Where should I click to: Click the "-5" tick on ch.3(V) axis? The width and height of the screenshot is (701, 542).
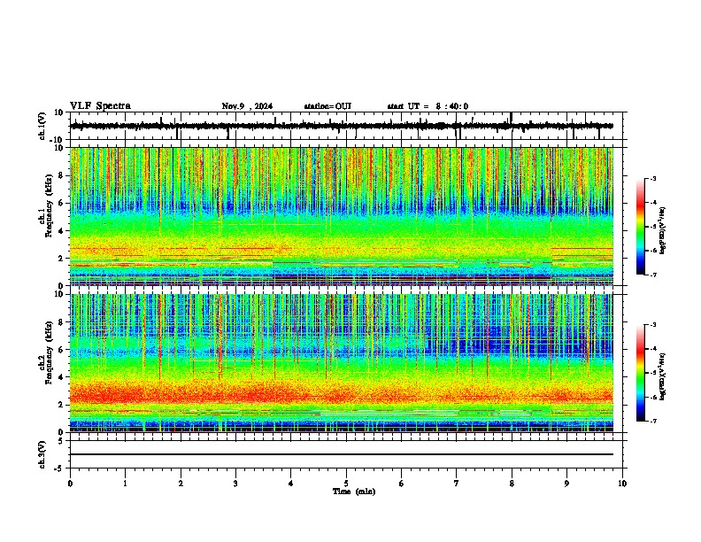59,468
